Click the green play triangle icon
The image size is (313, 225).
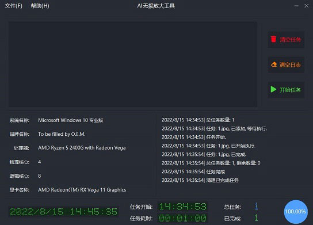tap(273, 89)
